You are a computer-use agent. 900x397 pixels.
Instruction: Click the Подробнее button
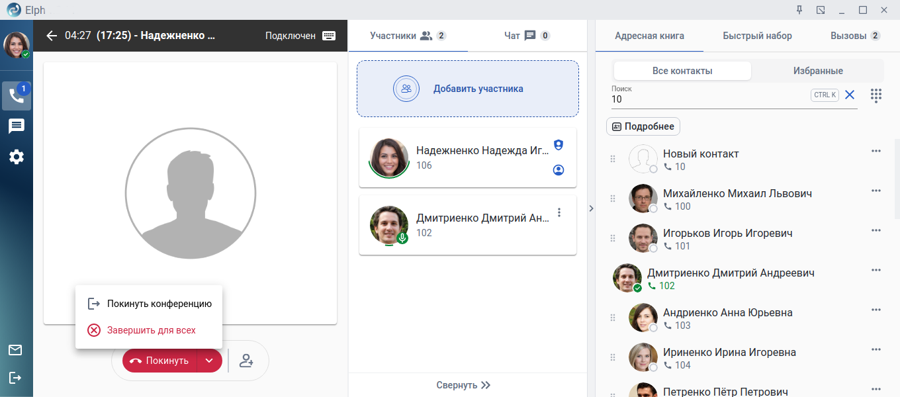coord(643,126)
